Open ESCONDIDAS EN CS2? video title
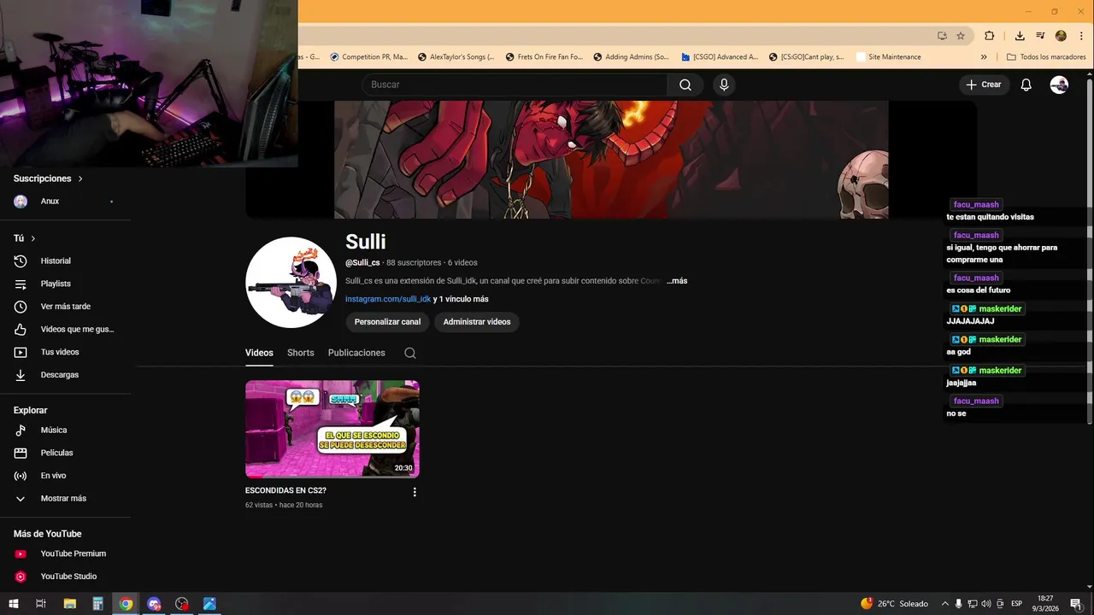 pos(285,491)
